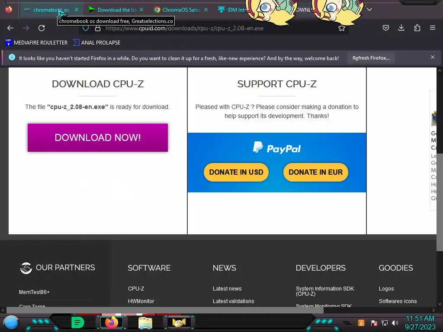Click the DONATE IN USD button
The width and height of the screenshot is (443, 332).
tap(236, 172)
